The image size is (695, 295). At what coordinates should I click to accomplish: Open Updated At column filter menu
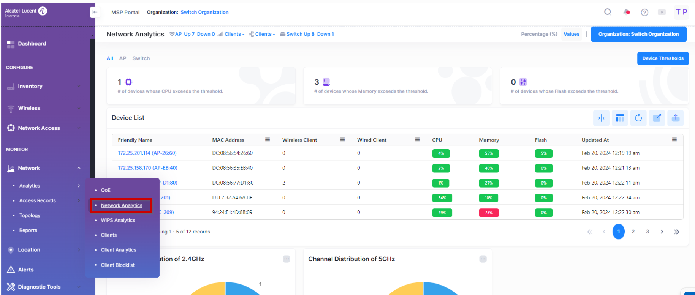[x=674, y=140]
